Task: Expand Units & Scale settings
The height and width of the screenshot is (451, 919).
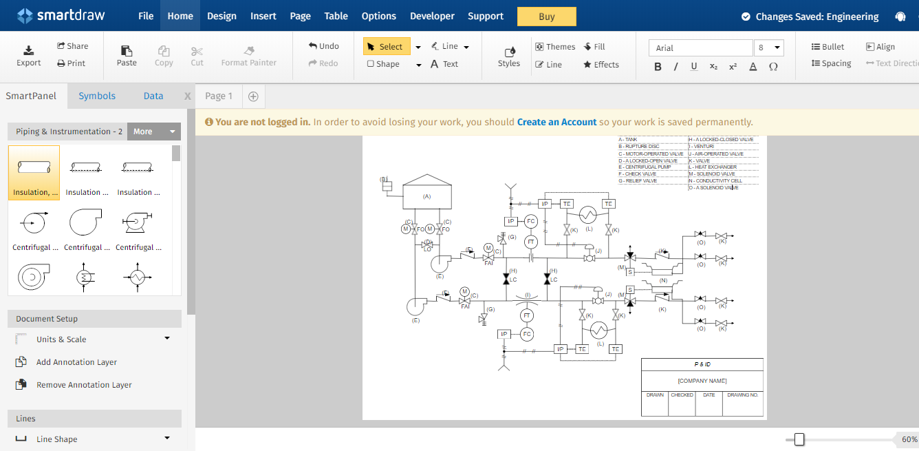Action: pyautogui.click(x=167, y=338)
